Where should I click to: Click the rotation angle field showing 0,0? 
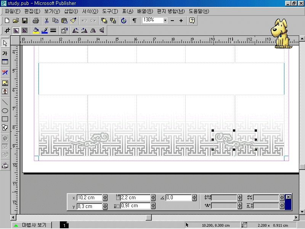tap(178, 198)
